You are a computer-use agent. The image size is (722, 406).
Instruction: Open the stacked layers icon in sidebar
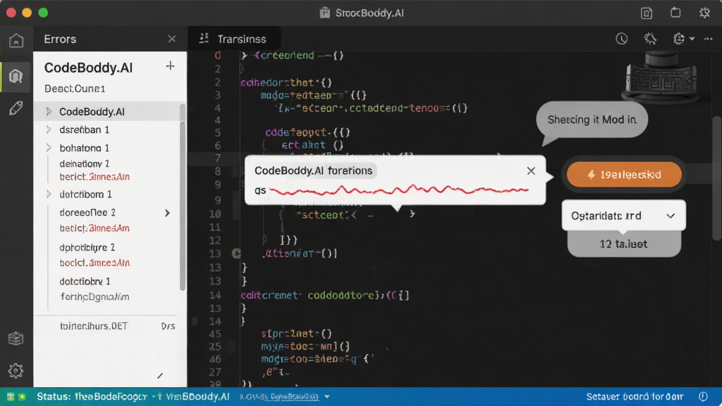click(16, 338)
